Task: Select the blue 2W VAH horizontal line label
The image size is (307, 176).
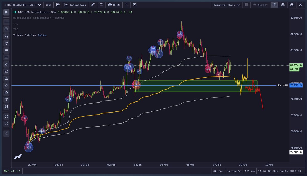Action: (x=282, y=85)
